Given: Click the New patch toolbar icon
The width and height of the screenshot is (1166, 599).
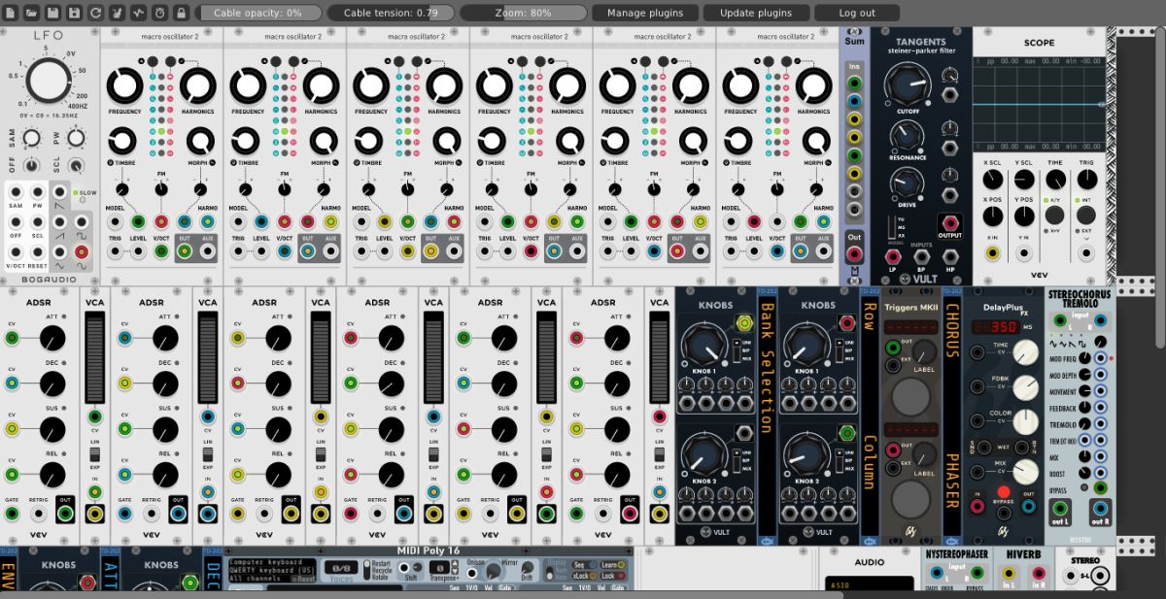Looking at the screenshot, I should point(11,13).
